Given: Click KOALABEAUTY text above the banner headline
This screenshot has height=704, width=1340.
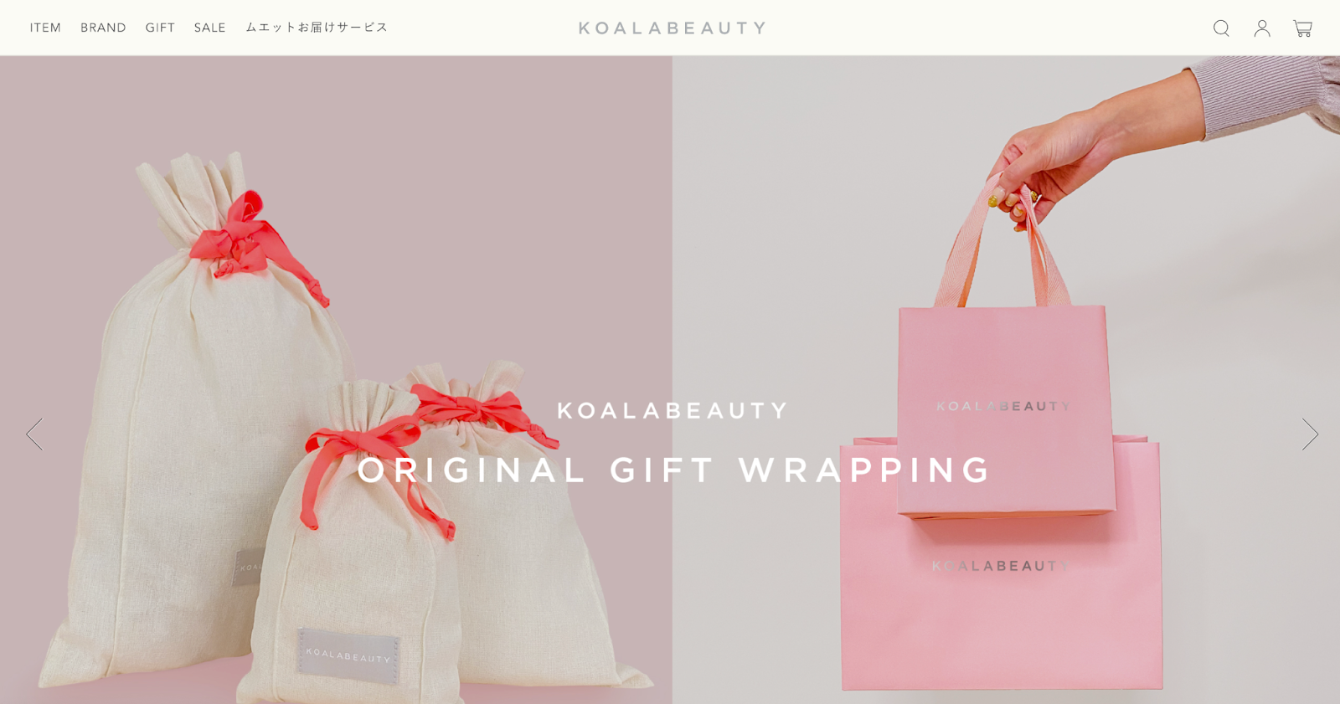Looking at the screenshot, I should (x=673, y=410).
